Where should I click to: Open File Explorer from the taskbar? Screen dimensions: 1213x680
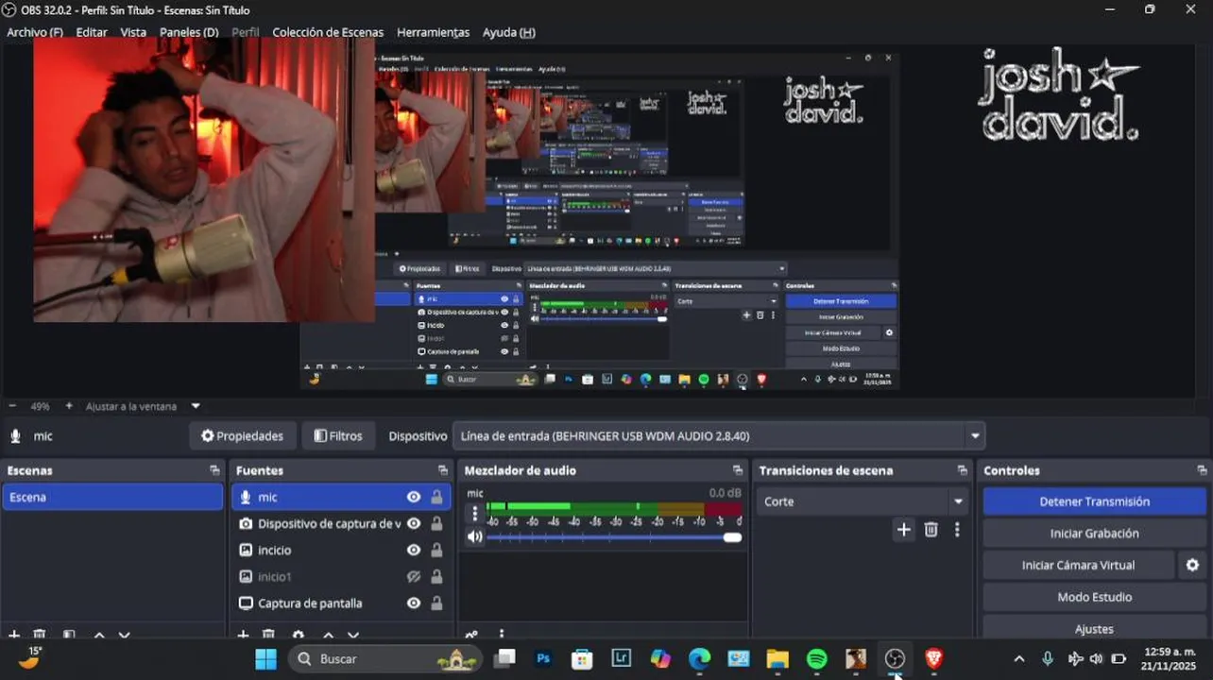[777, 658]
